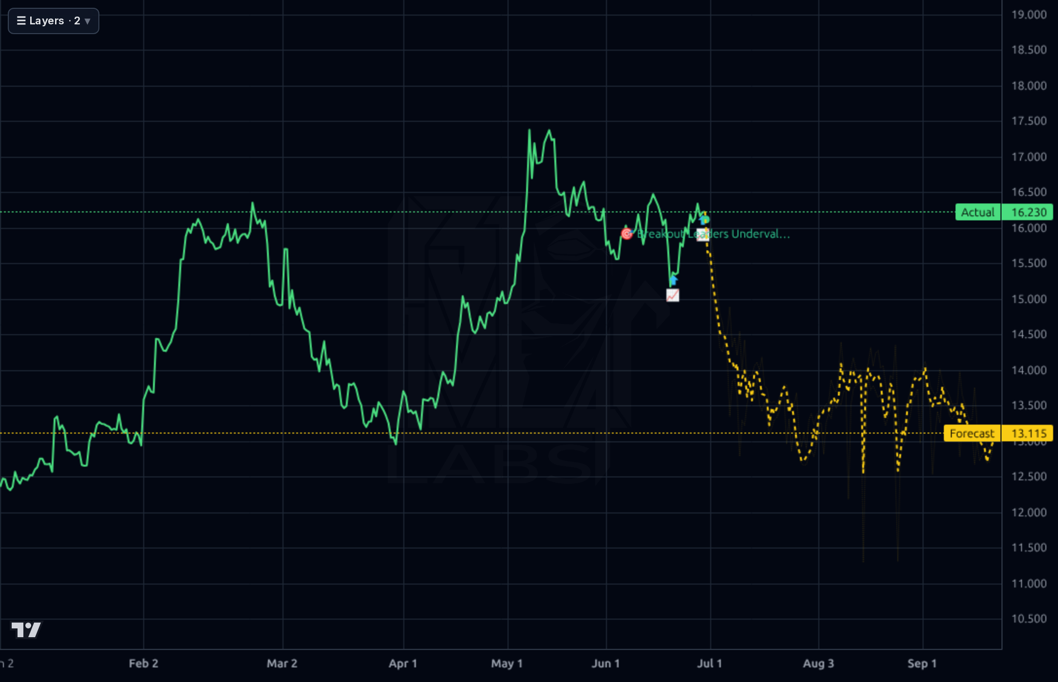Click the blue up arrow at June low
The image size is (1058, 682).
673,280
